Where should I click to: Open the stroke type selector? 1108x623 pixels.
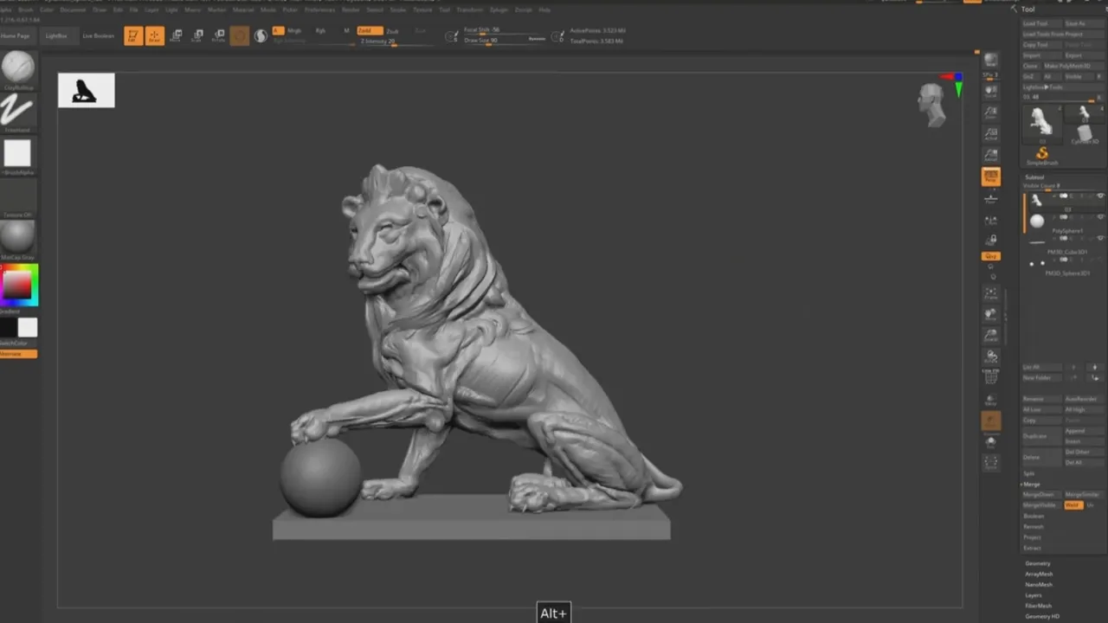coord(18,111)
